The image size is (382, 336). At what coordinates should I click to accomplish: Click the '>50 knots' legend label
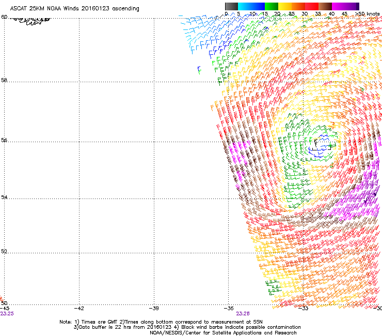(x=367, y=14)
